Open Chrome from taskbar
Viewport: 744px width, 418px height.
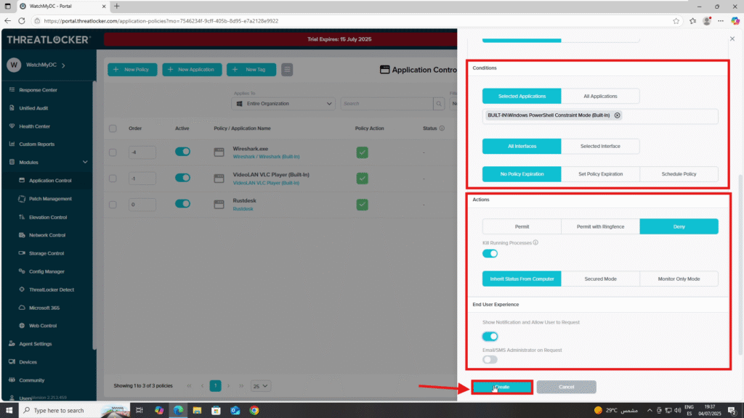pos(254,411)
